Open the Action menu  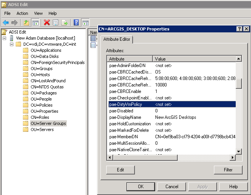point(22,13)
